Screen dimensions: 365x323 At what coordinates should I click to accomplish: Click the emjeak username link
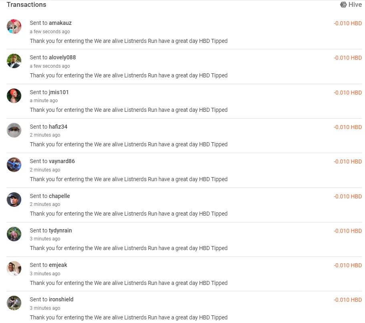coord(58,265)
